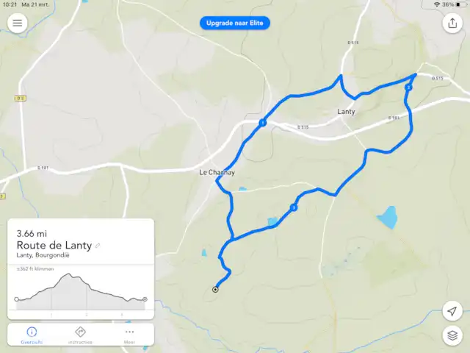Viewport: 470px width, 353px height.
Task: Switch to the Overzicht tab
Action: click(x=32, y=335)
